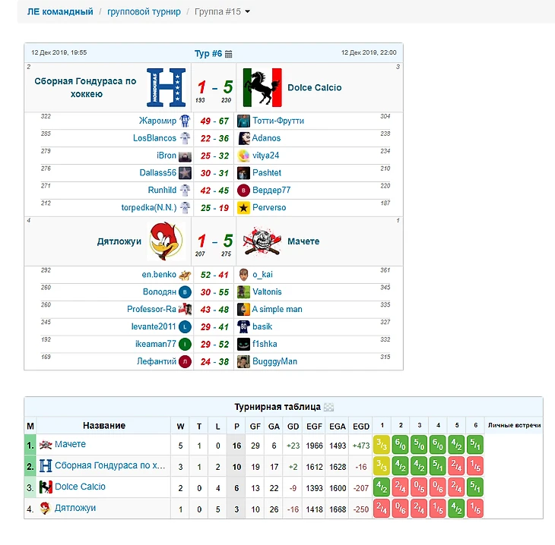
Task: Click the Тур #6 heading link
Action: click(x=208, y=54)
